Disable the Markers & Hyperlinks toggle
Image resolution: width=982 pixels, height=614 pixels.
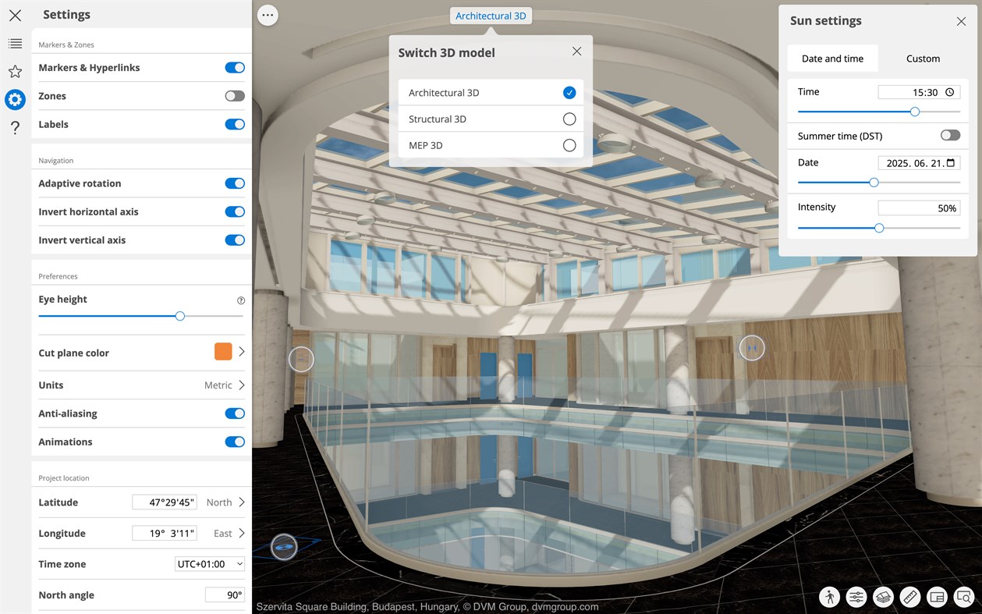pos(235,67)
